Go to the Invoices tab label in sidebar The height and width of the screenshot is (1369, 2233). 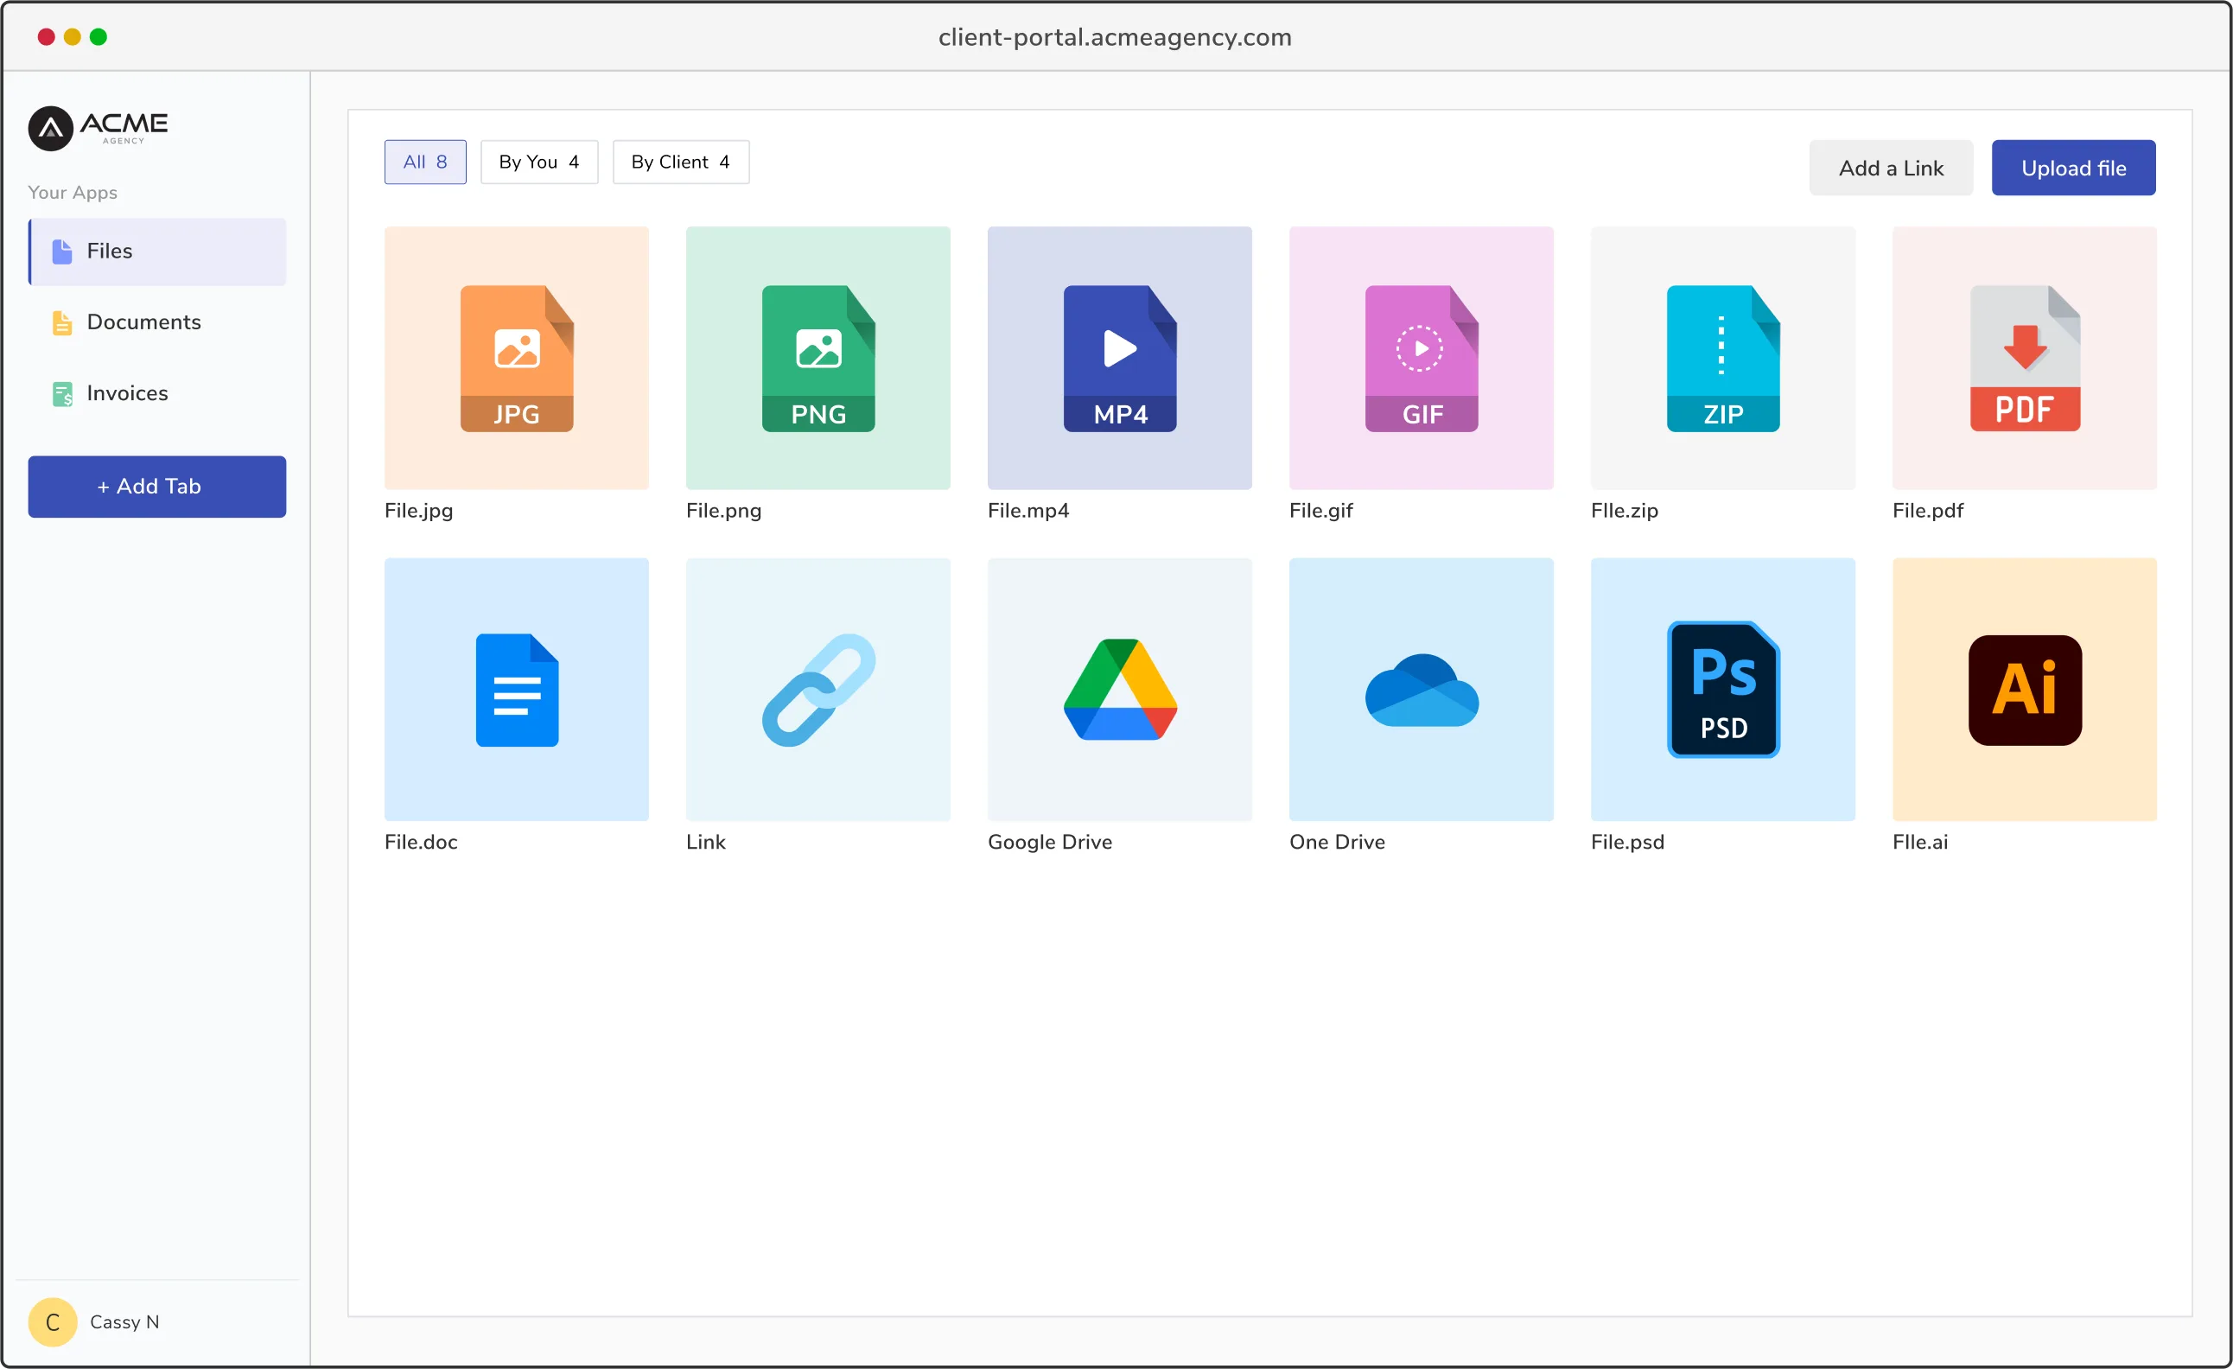click(128, 393)
